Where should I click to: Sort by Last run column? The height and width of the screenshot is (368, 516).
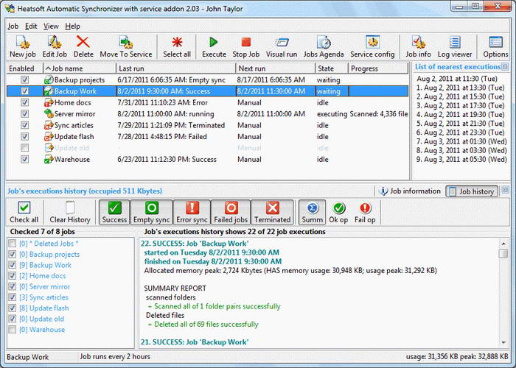pos(175,68)
